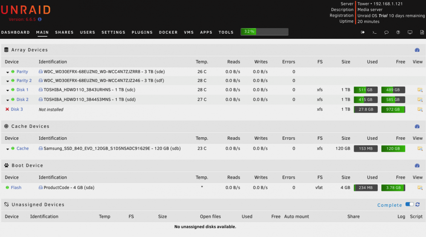Expand the Disk 1 device dropdown arrow
Image resolution: width=426 pixels, height=237 pixels.
[8, 90]
